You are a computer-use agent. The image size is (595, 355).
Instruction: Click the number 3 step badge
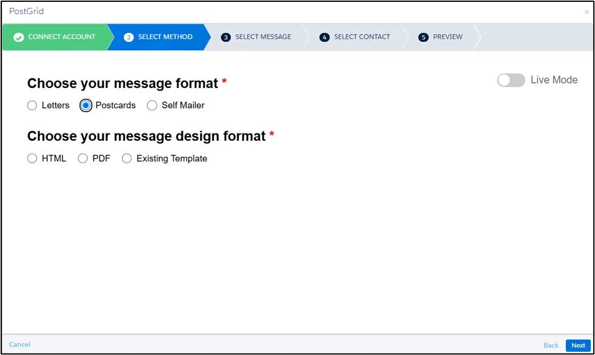(x=226, y=37)
